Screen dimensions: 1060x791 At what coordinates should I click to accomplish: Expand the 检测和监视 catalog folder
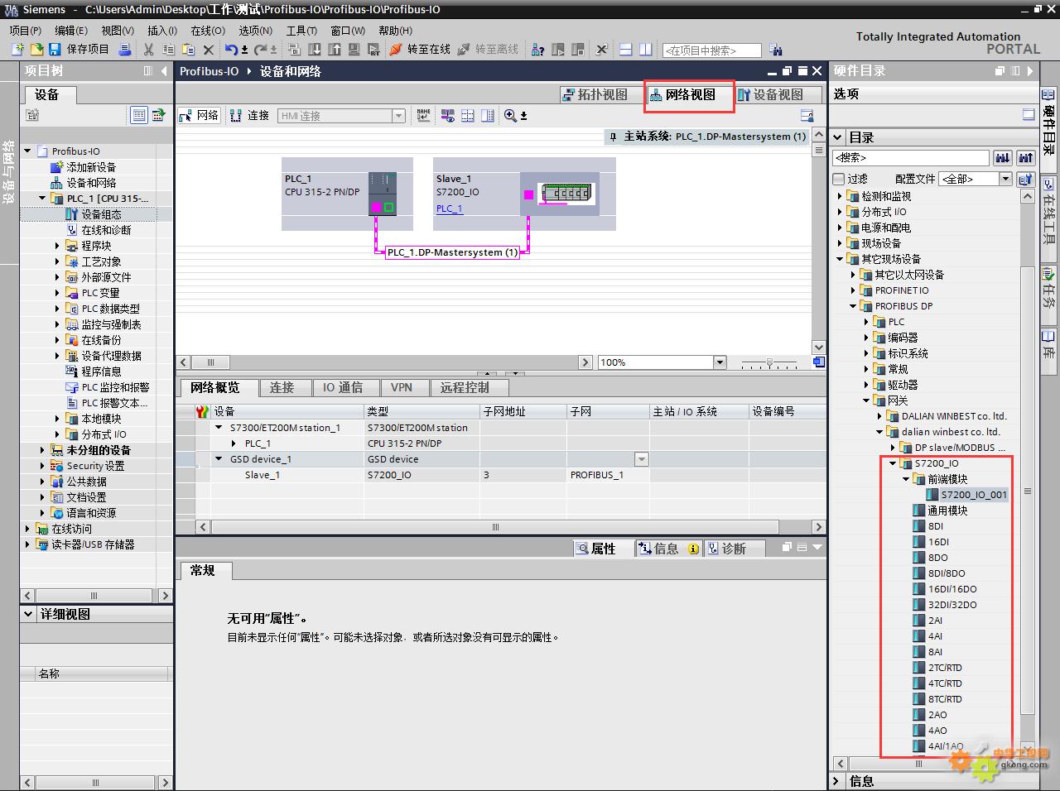[840, 196]
